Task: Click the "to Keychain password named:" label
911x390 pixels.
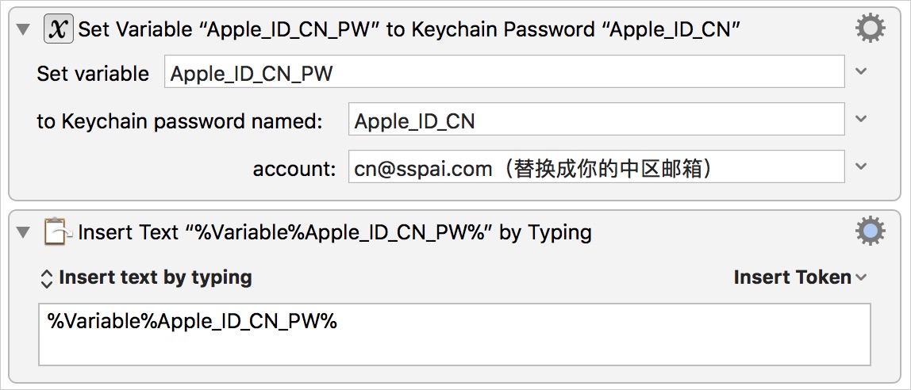Action: tap(180, 121)
